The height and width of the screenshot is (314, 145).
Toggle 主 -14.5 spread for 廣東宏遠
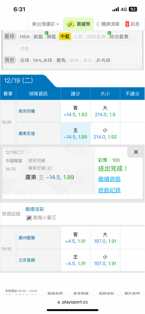76,133
